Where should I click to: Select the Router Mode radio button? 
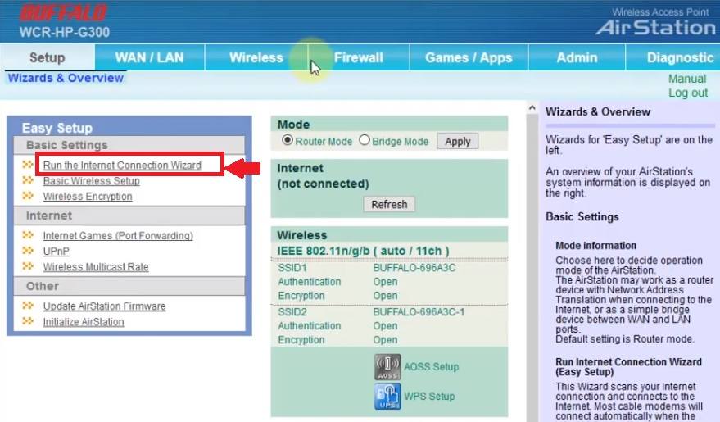[287, 141]
